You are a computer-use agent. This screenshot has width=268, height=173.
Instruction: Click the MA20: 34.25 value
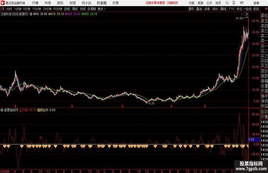coord(73,14)
